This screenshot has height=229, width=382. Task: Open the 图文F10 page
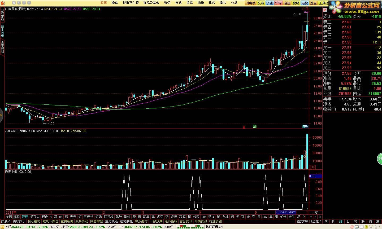click(302, 221)
